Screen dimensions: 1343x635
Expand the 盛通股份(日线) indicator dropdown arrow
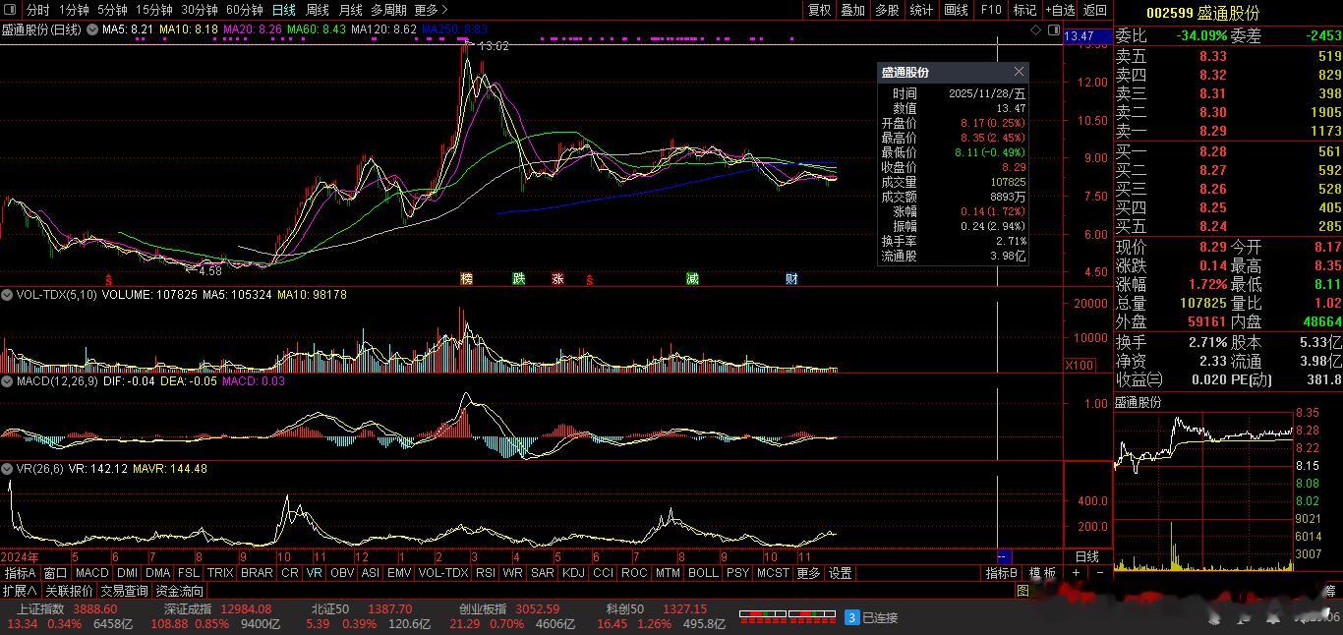pos(92,30)
